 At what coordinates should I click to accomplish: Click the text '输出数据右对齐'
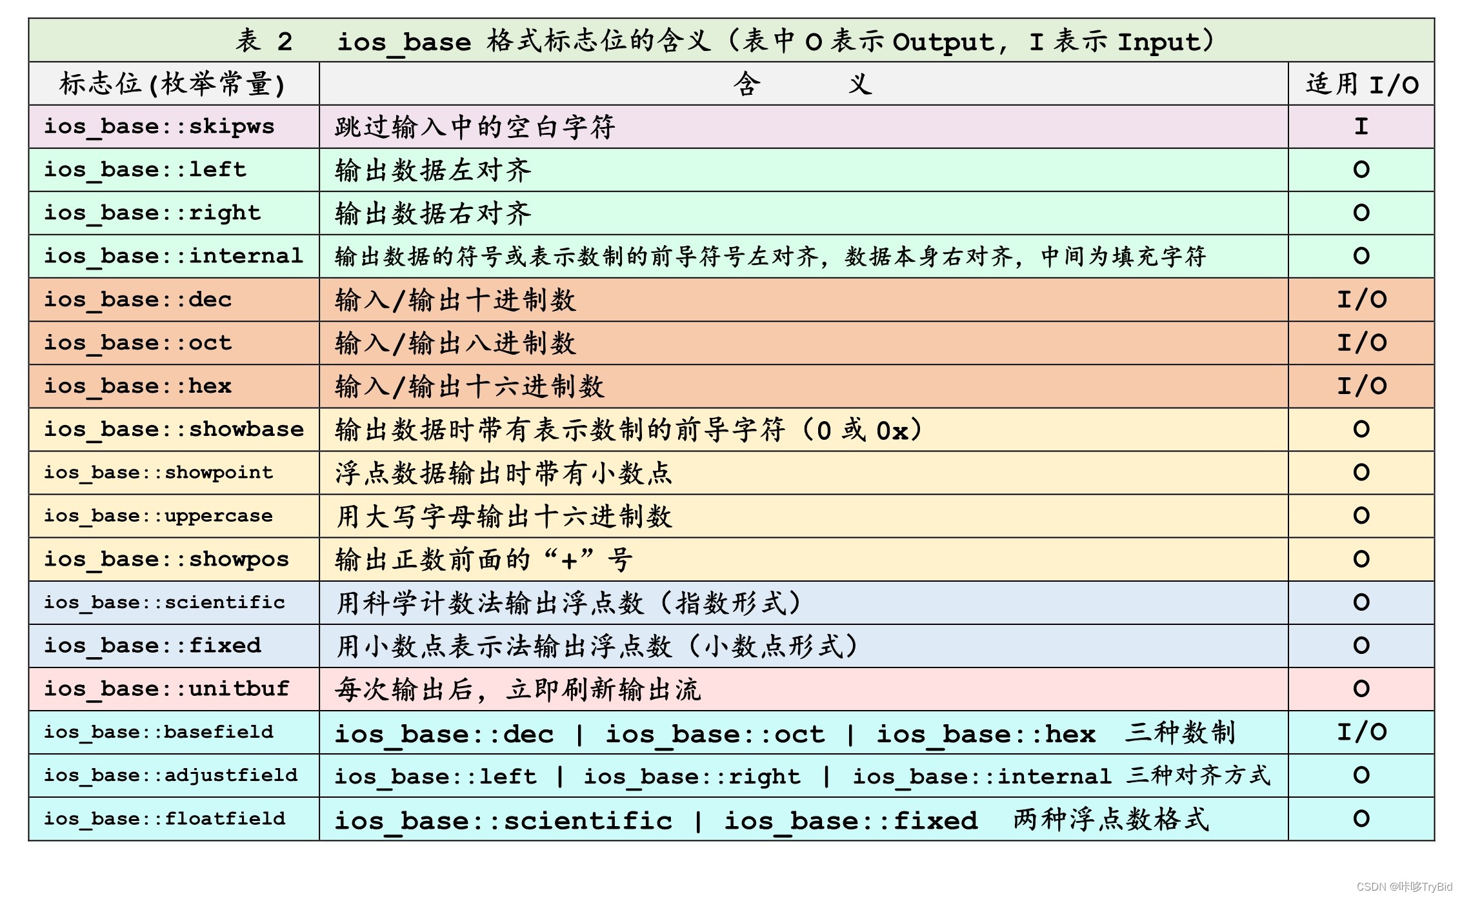pyautogui.click(x=433, y=213)
